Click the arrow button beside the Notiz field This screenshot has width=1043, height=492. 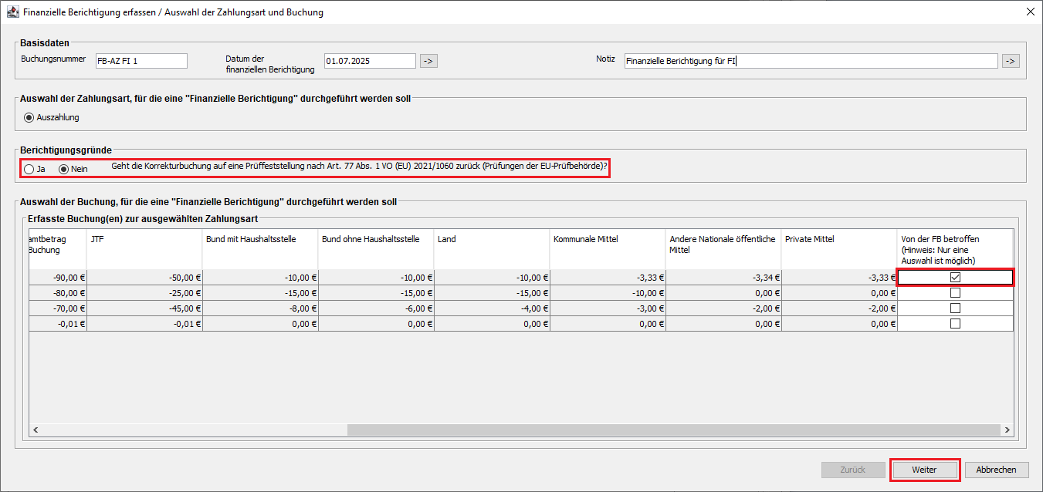point(1010,61)
